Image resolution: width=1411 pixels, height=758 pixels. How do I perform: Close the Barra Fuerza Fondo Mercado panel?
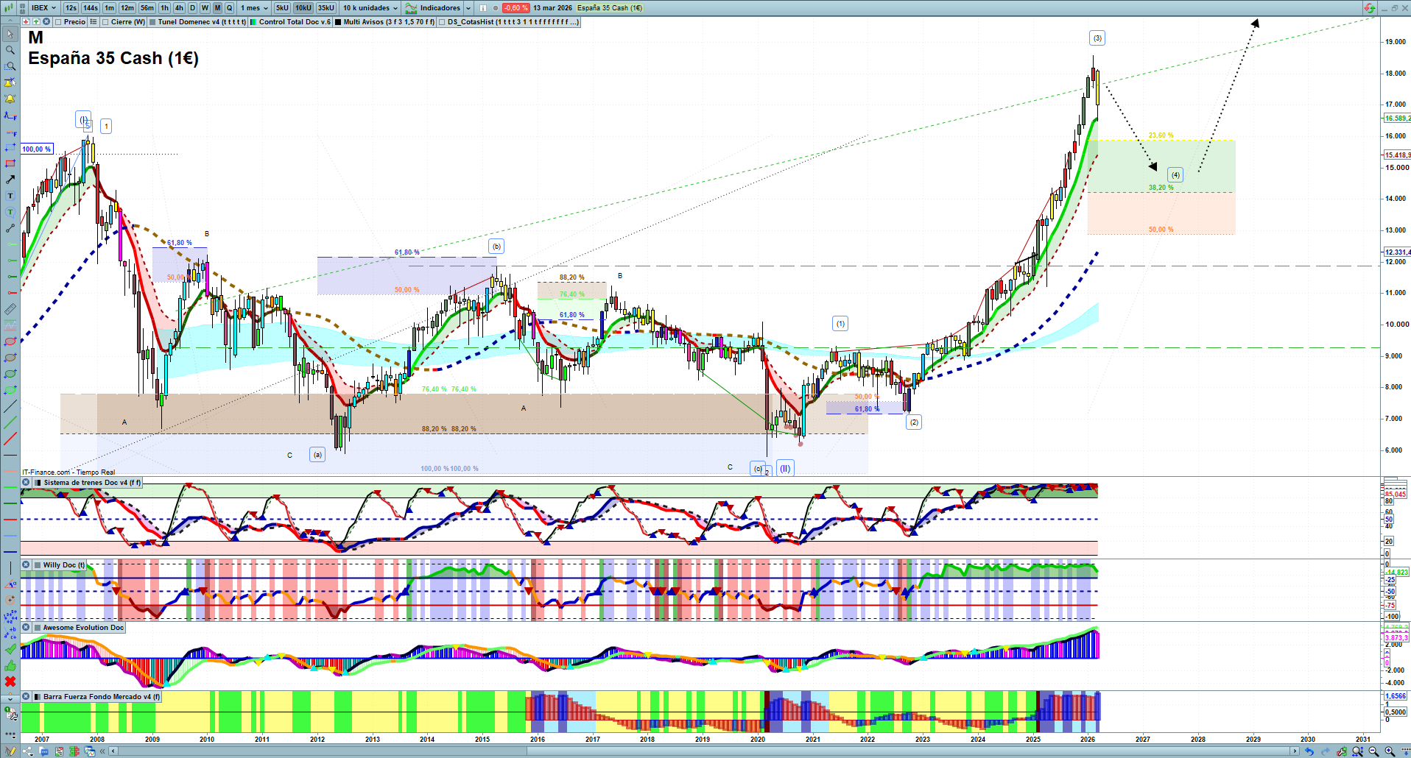(x=26, y=697)
